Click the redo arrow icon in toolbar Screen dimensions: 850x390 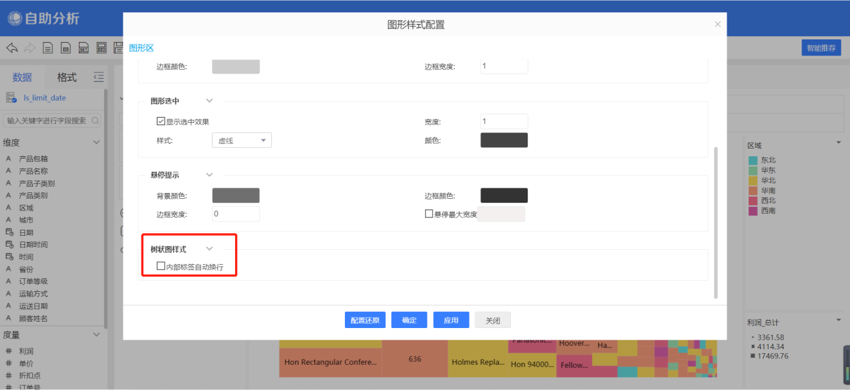(30, 48)
